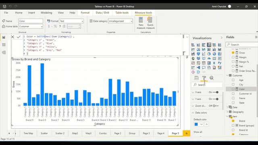The image size is (258, 145).
Task: Select the gauge visual
Action: (209, 58)
